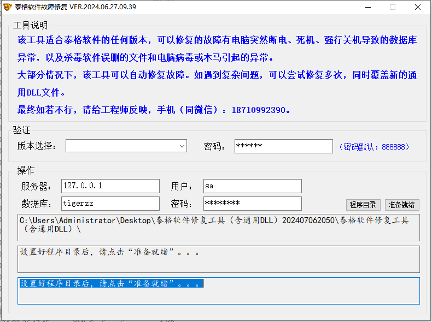
Task: Click the 数据库 field containing tigerzz
Action: coord(110,204)
